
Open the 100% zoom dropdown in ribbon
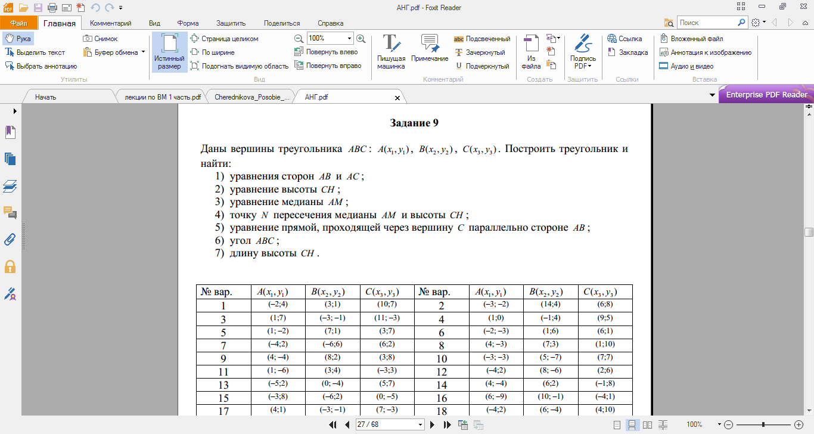[349, 38]
